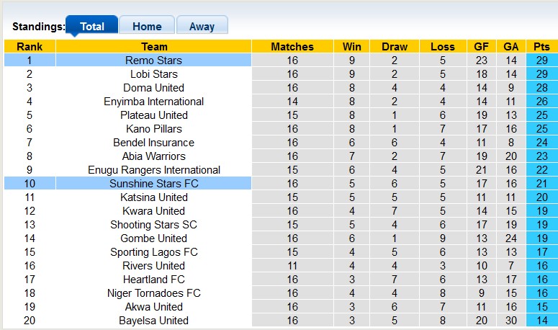Image resolution: width=558 pixels, height=330 pixels.
Task: Click the Remo Stars team link
Action: tap(153, 61)
